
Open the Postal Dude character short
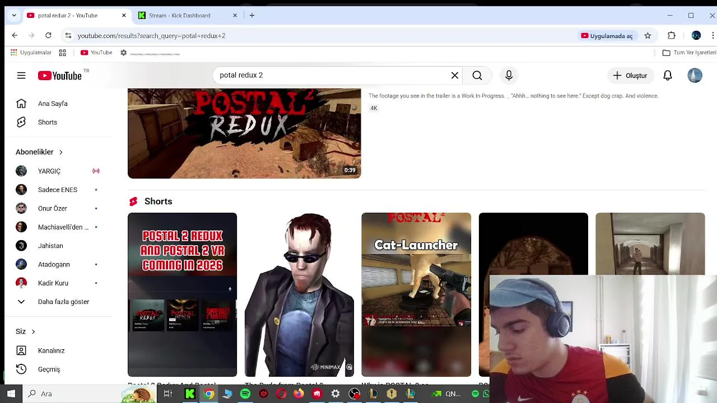click(299, 294)
